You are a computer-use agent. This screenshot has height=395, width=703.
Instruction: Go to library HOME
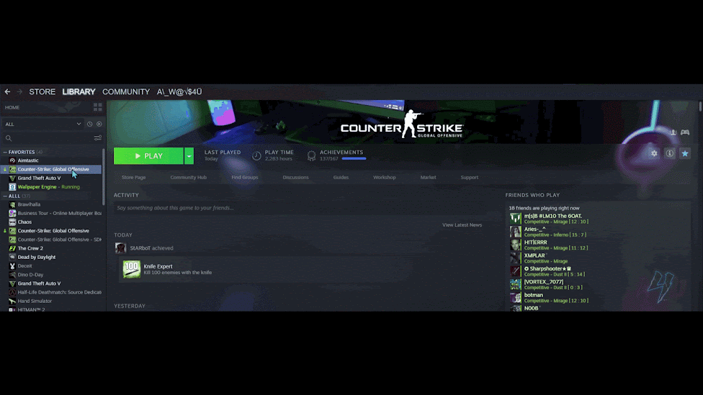pyautogui.click(x=12, y=107)
